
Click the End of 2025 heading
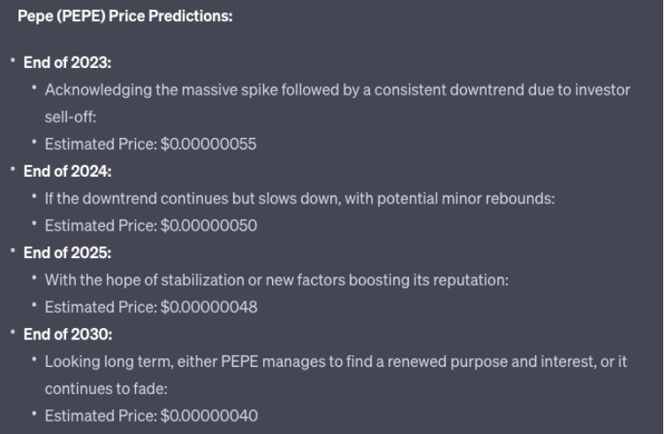(67, 253)
